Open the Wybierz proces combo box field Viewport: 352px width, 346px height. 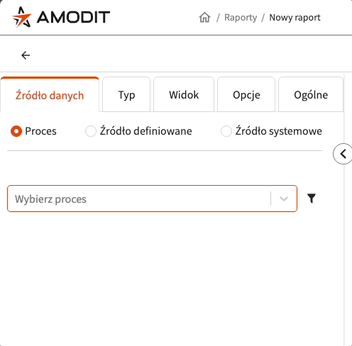[x=152, y=199]
